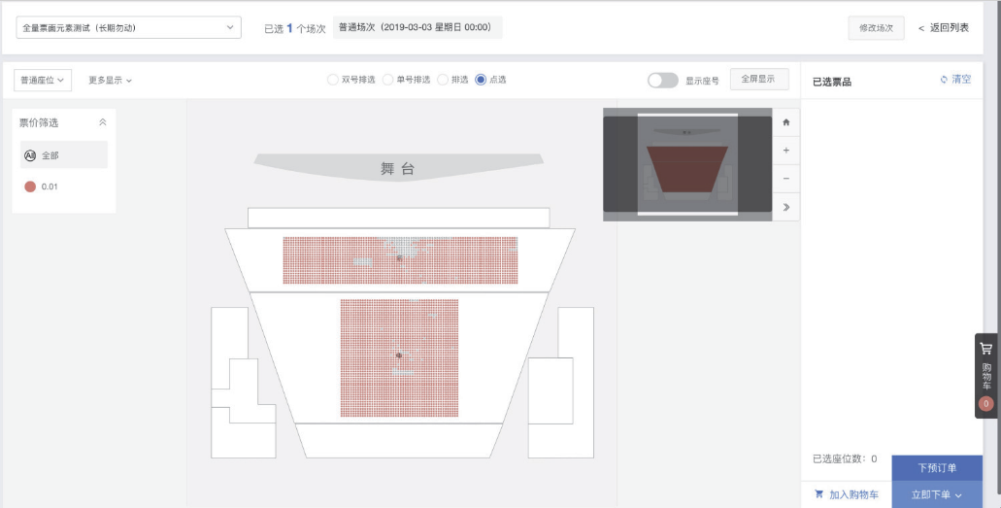Screen dimensions: 1001x508
Task: Click the home icon on map controls
Action: pyautogui.click(x=785, y=122)
